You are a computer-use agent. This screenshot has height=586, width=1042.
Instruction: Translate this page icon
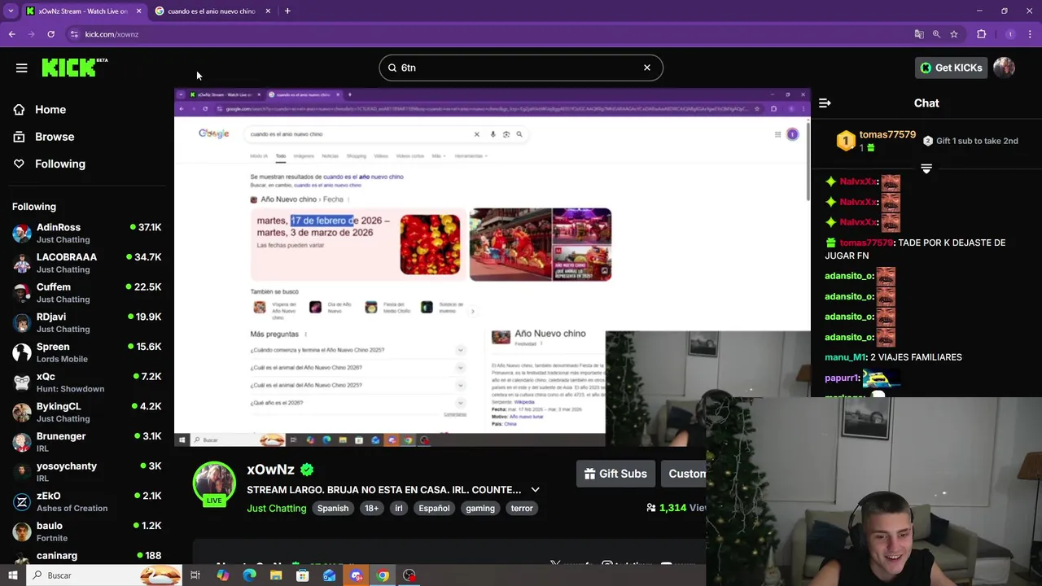point(919,34)
